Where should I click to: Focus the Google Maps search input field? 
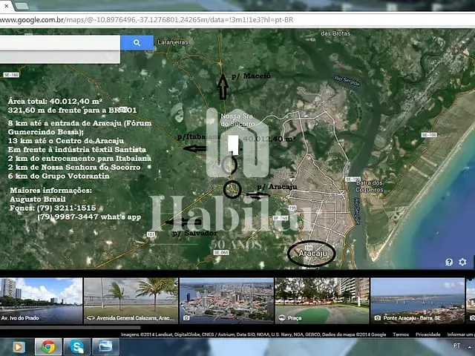[60, 43]
